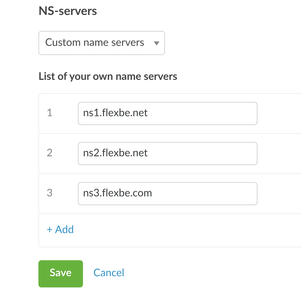This screenshot has width=302, height=300.
Task: Click row number 3 label
Action: click(x=50, y=193)
